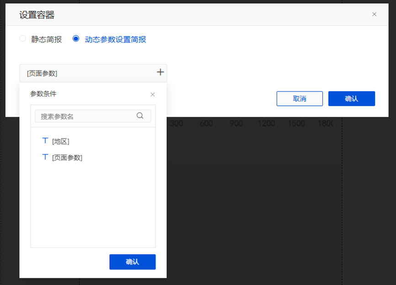
Task: Choose the [地区] parameter in list
Action: pyautogui.click(x=61, y=141)
